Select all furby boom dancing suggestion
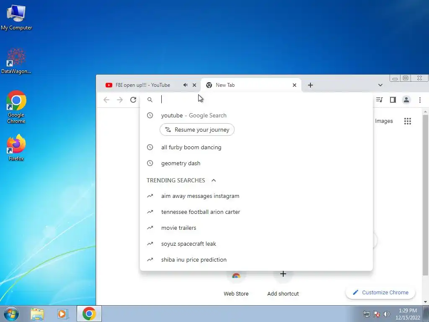The height and width of the screenshot is (322, 429). [x=256, y=147]
